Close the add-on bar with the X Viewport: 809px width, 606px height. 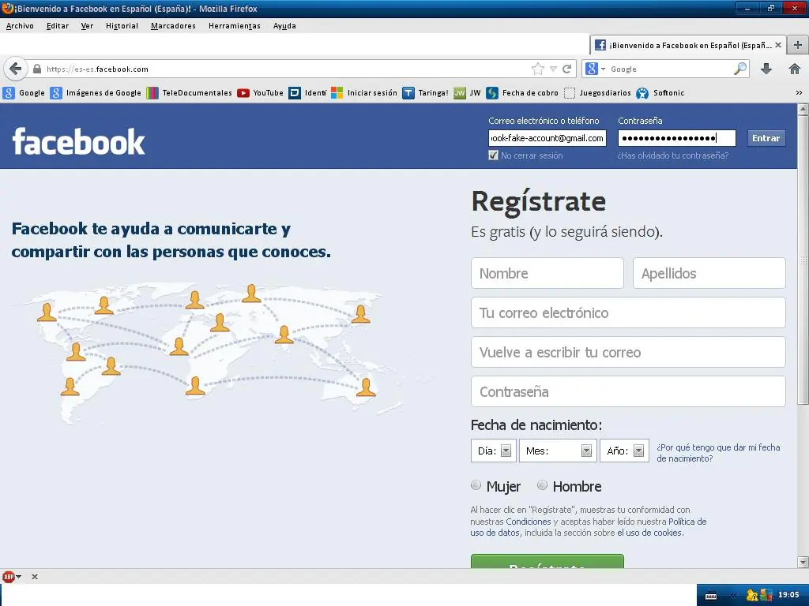tap(35, 577)
